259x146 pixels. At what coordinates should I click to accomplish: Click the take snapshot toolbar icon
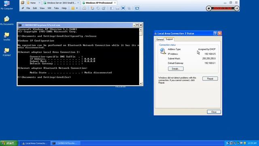click(x=92, y=8)
